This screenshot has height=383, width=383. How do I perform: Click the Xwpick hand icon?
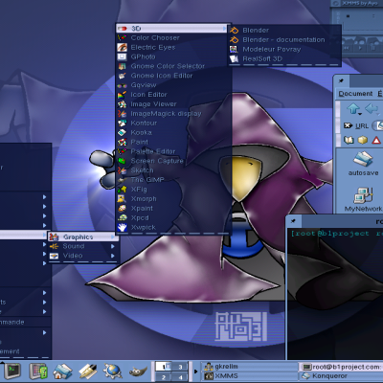(122, 227)
